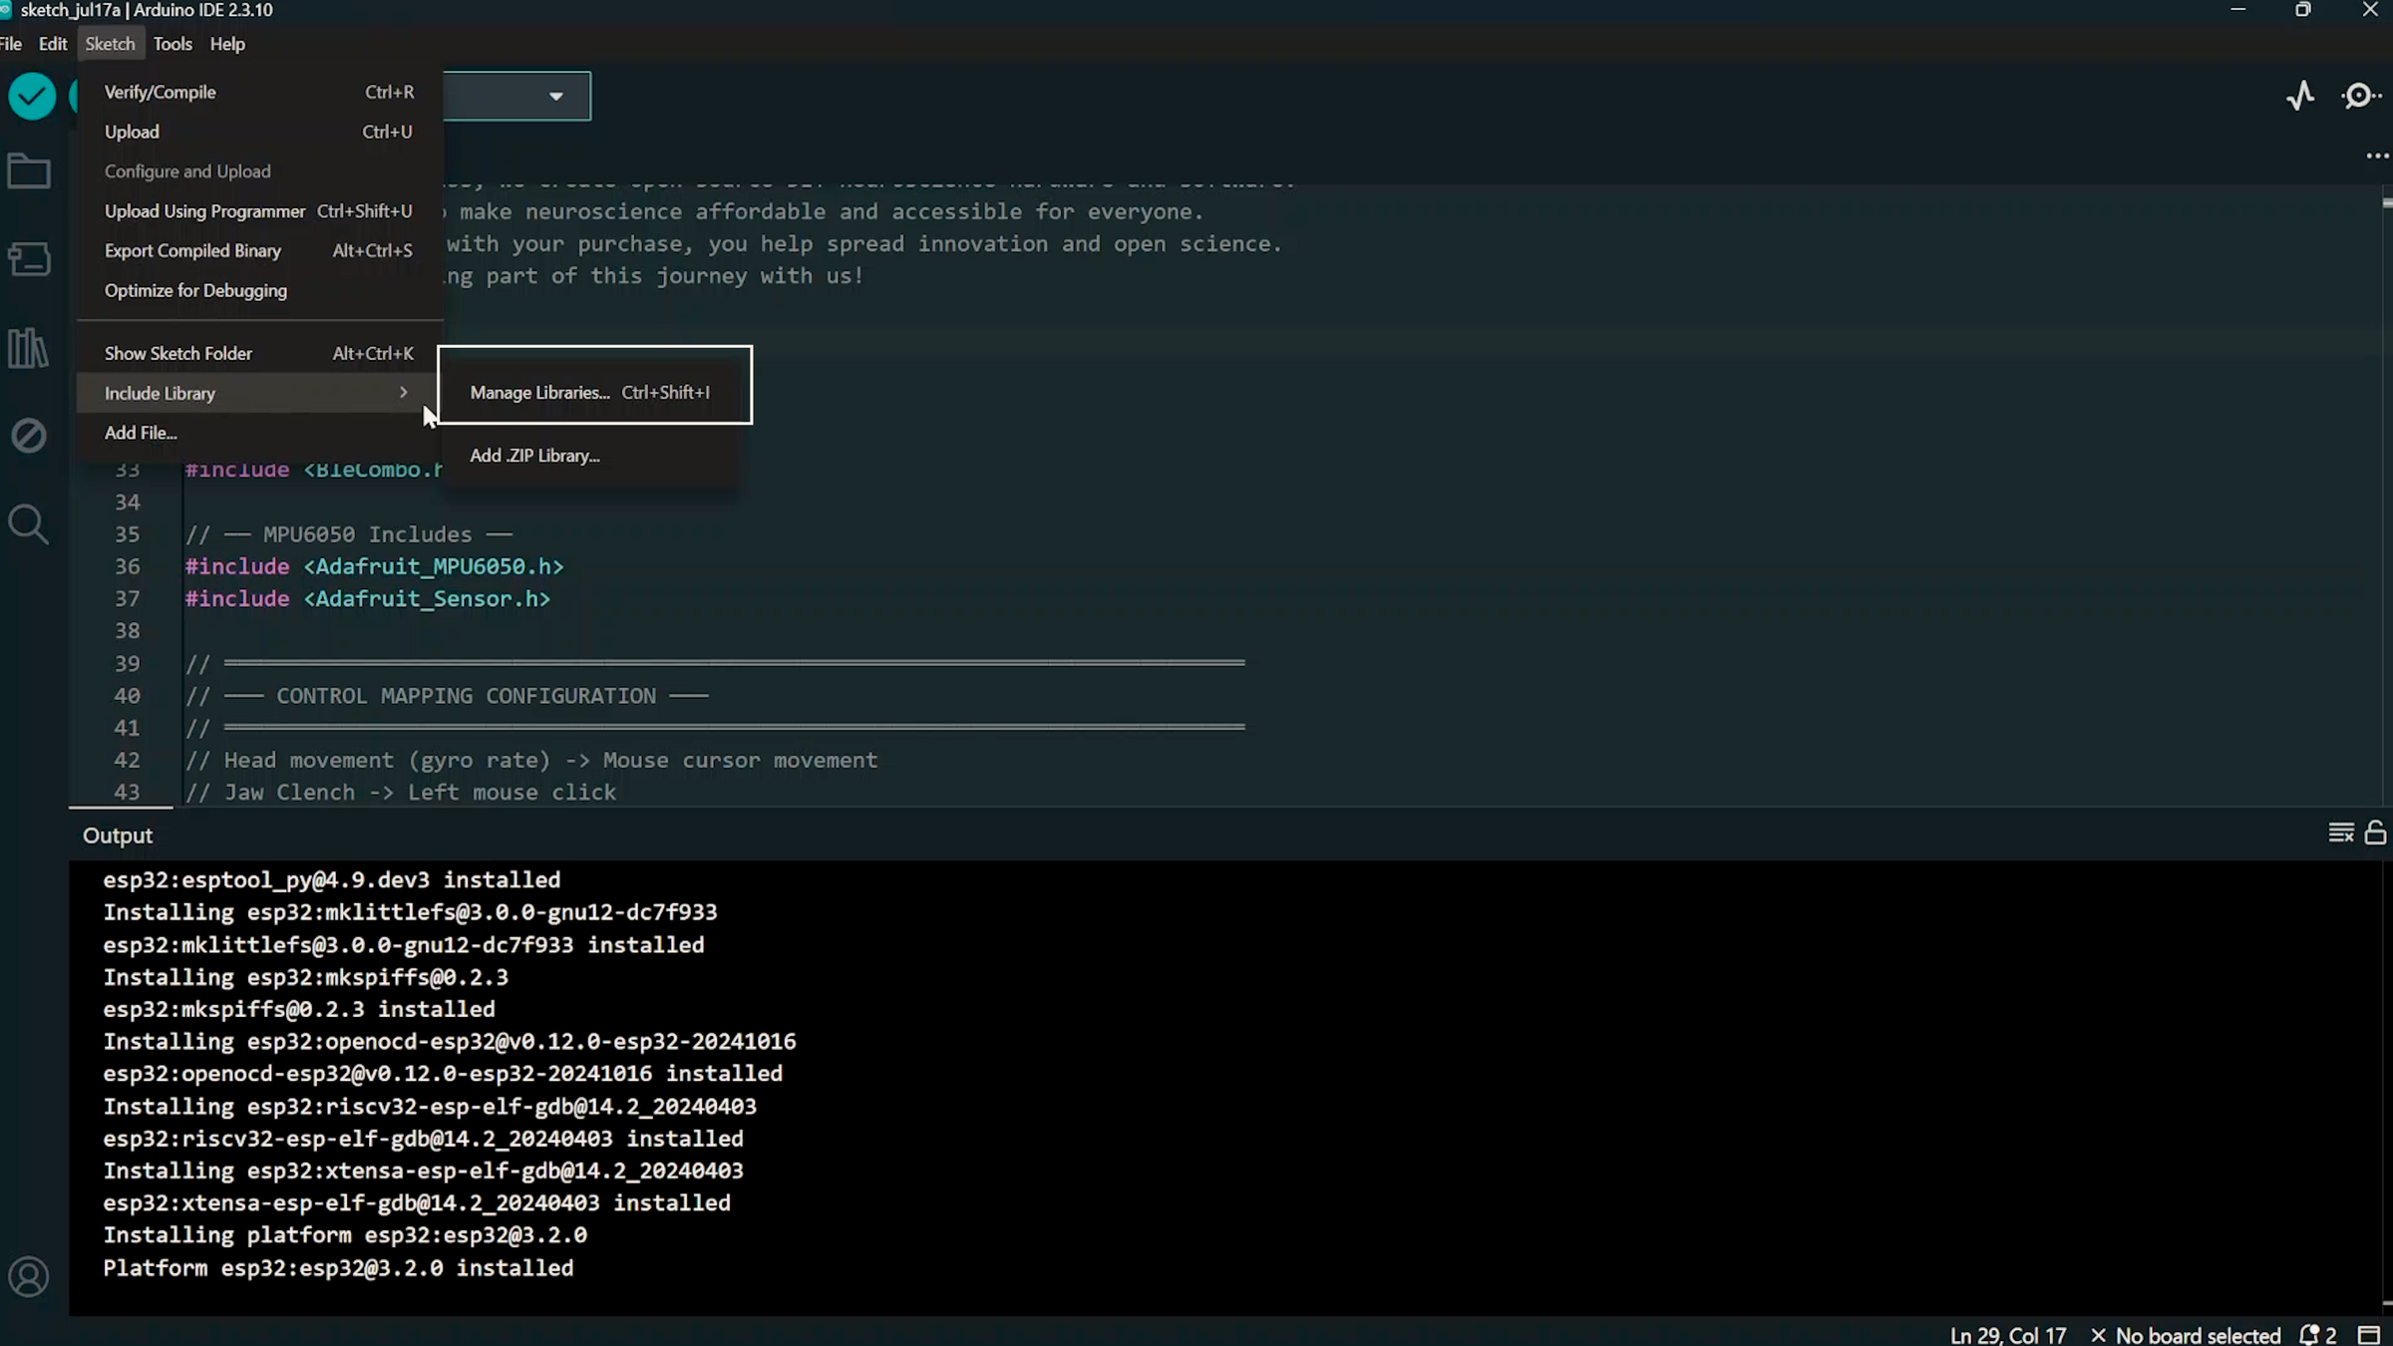Open the Library Manager sidebar icon
The width and height of the screenshot is (2393, 1346).
(x=28, y=348)
